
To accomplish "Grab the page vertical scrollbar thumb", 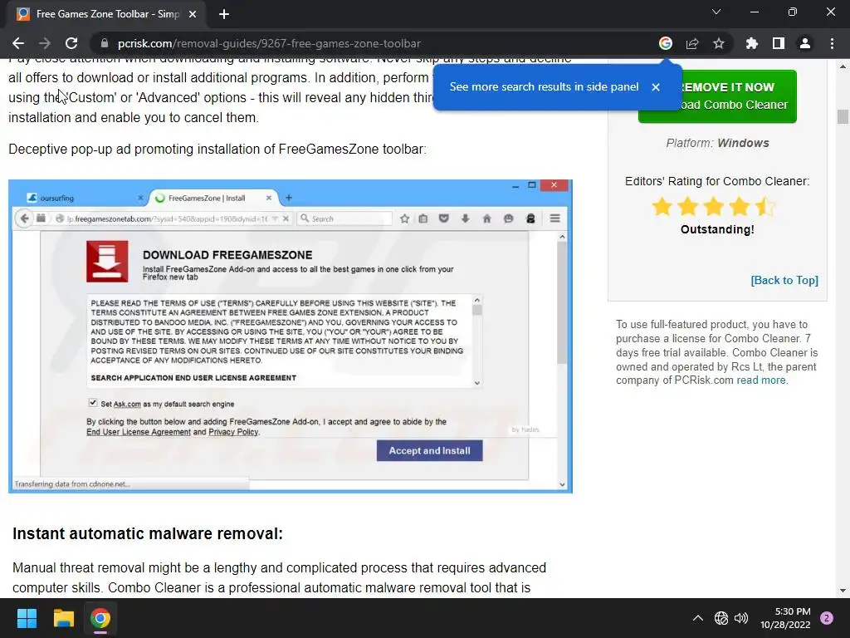I will tap(843, 116).
